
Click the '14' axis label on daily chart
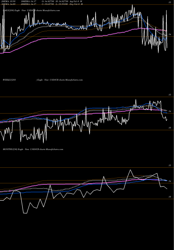click(x=170, y=34)
